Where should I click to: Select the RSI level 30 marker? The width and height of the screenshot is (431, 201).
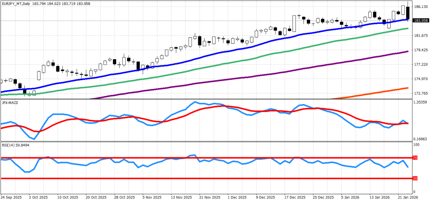[415, 178]
